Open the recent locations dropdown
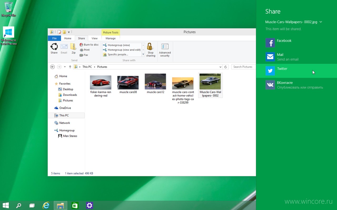 coord(65,67)
